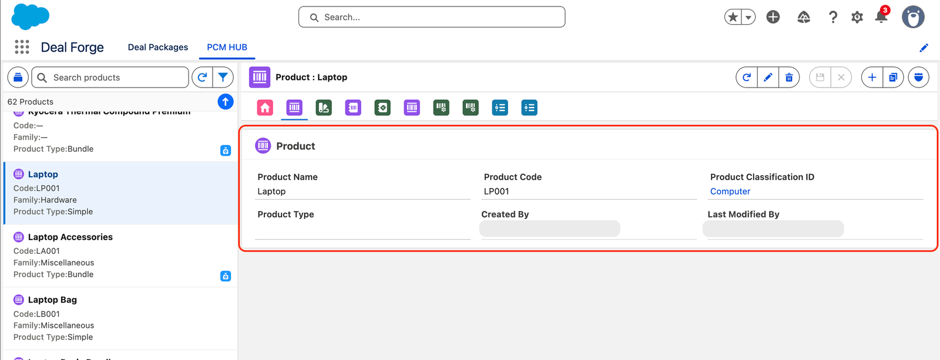
Task: Switch to the Deal Packages tab
Action: (x=158, y=47)
